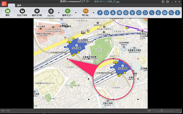This screenshot has height=114, width=183.
Task: Select the ellipse drawing tool
Action: coord(139,13)
